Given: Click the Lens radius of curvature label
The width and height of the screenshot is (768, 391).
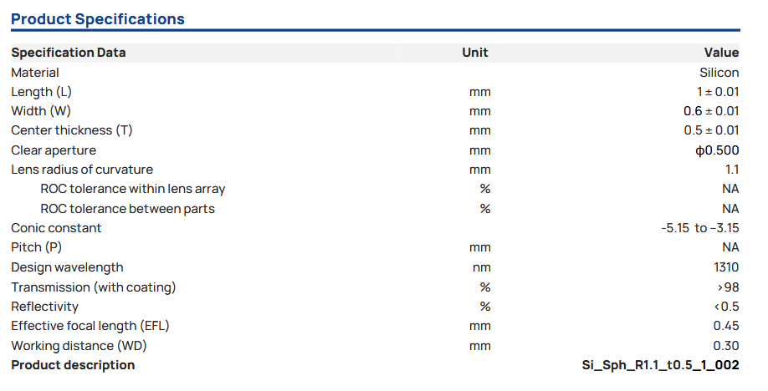Looking at the screenshot, I should tap(82, 170).
